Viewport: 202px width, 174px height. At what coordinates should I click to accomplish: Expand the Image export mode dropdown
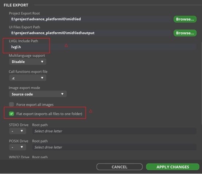pos(38,94)
